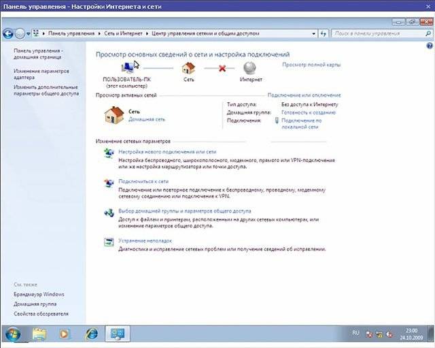The height and width of the screenshot is (348, 435).
Task: Open Internet Explorer from the taskbar
Action: [91, 334]
